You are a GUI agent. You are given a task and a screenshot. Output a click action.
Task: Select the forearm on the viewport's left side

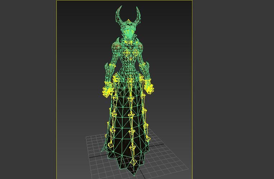(108, 74)
